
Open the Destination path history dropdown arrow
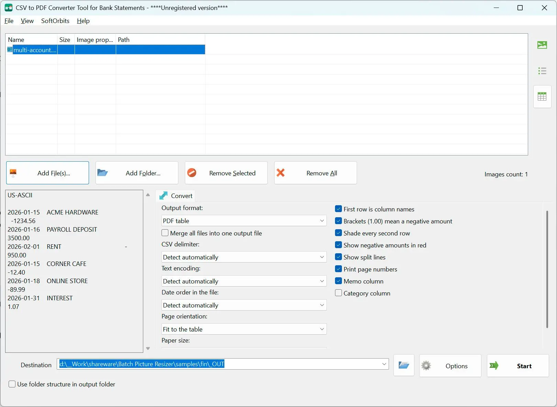(x=384, y=364)
